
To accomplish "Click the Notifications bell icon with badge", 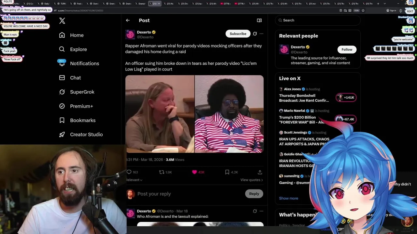I will [x=62, y=63].
